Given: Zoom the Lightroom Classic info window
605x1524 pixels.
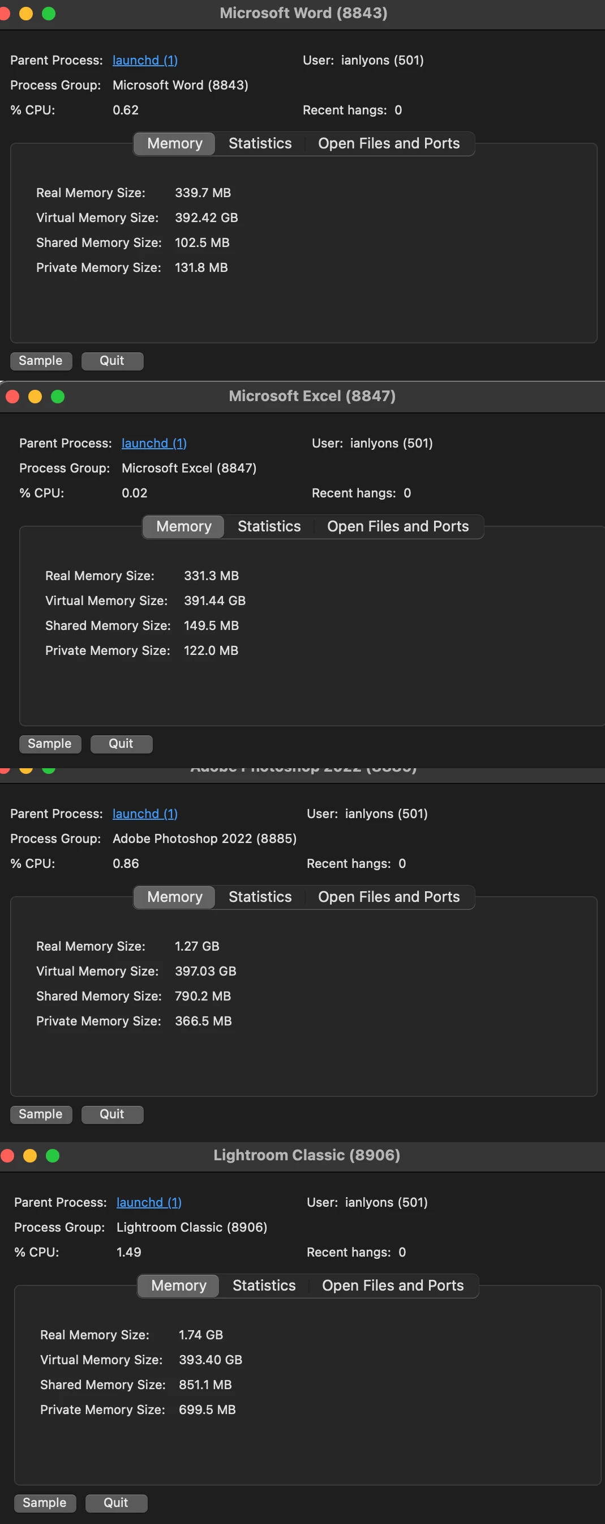Looking at the screenshot, I should [x=53, y=1155].
